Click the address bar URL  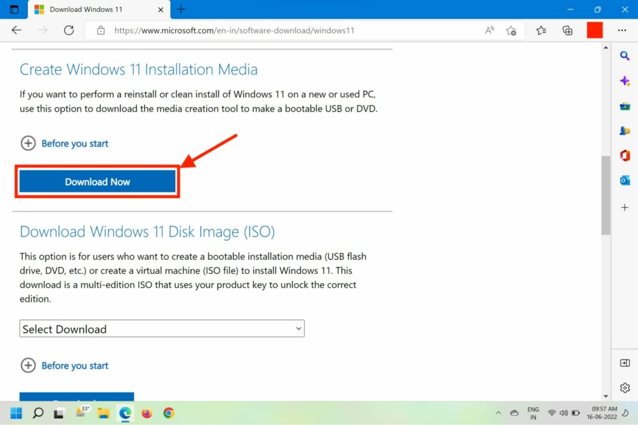pyautogui.click(x=234, y=30)
